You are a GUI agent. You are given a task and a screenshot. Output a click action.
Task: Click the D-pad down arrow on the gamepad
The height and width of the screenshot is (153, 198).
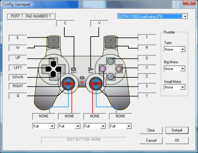click(x=53, y=74)
